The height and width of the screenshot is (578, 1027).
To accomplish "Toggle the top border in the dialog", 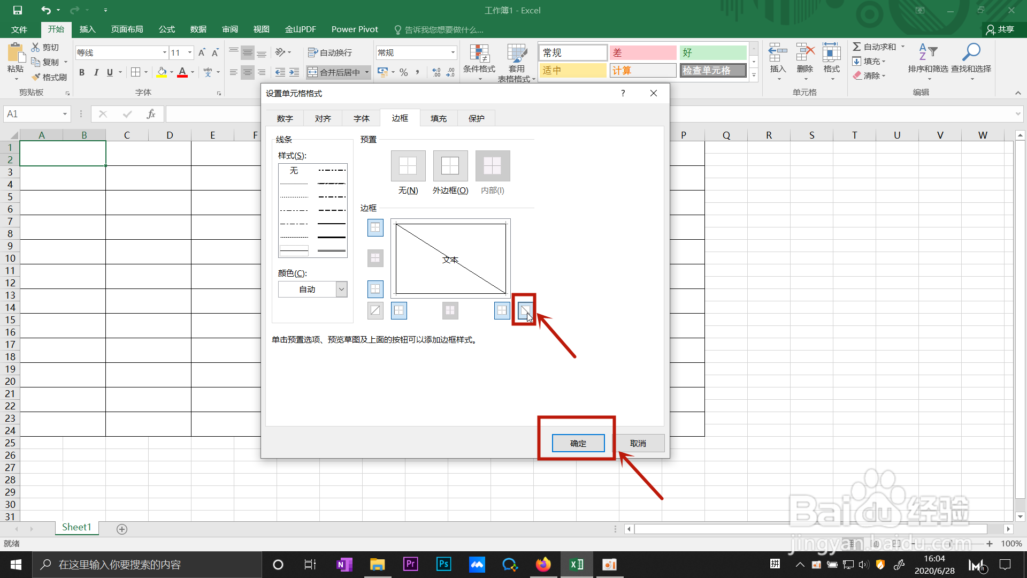I will pos(375,227).
